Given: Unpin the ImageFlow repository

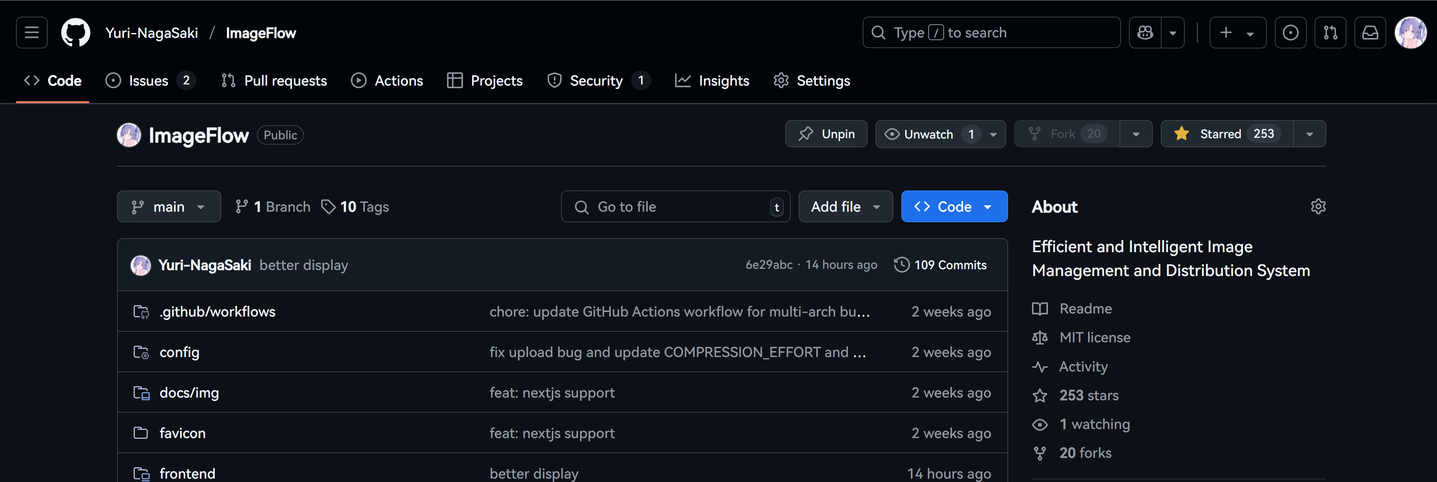Looking at the screenshot, I should (x=826, y=134).
